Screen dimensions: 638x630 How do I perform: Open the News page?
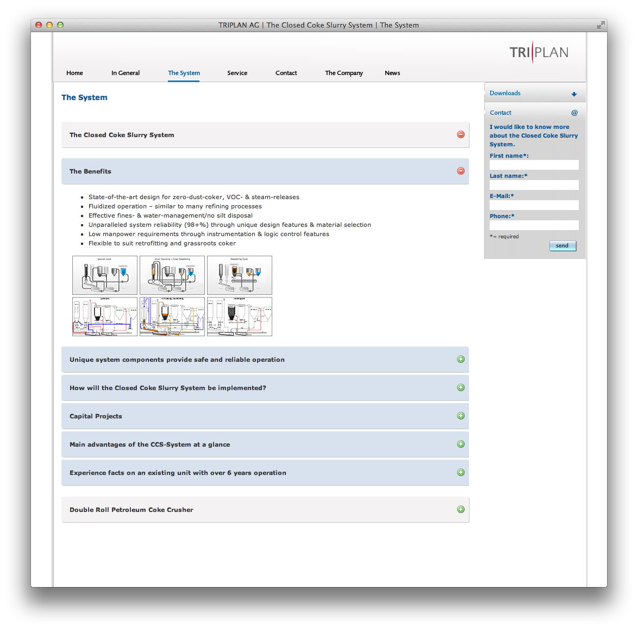pos(392,73)
